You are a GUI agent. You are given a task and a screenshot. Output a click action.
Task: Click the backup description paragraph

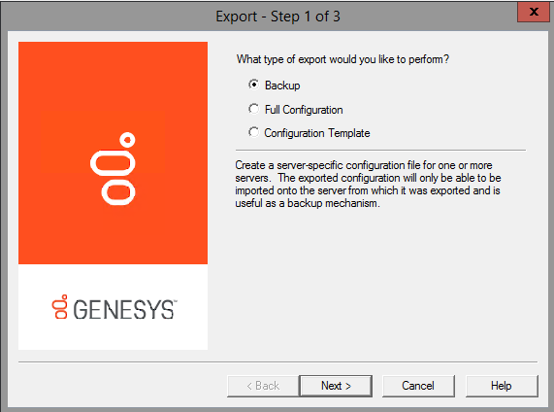(x=368, y=184)
